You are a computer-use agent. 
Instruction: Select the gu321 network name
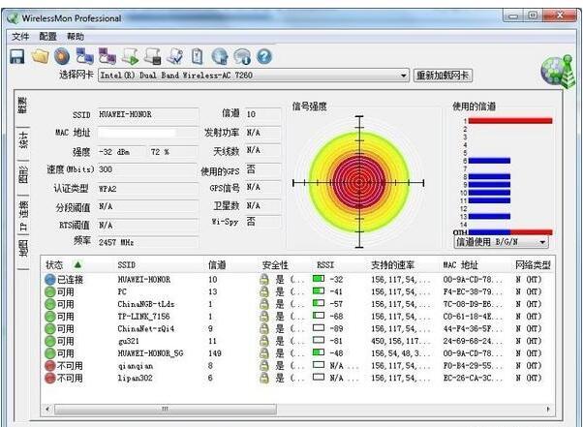tap(128, 341)
